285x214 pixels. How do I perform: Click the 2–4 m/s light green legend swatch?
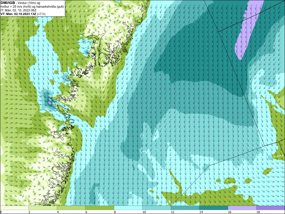(43, 208)
